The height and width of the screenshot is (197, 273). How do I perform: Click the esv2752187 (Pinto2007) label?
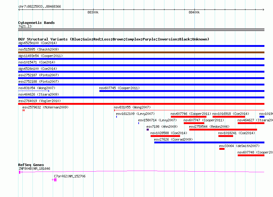(x=39, y=75)
